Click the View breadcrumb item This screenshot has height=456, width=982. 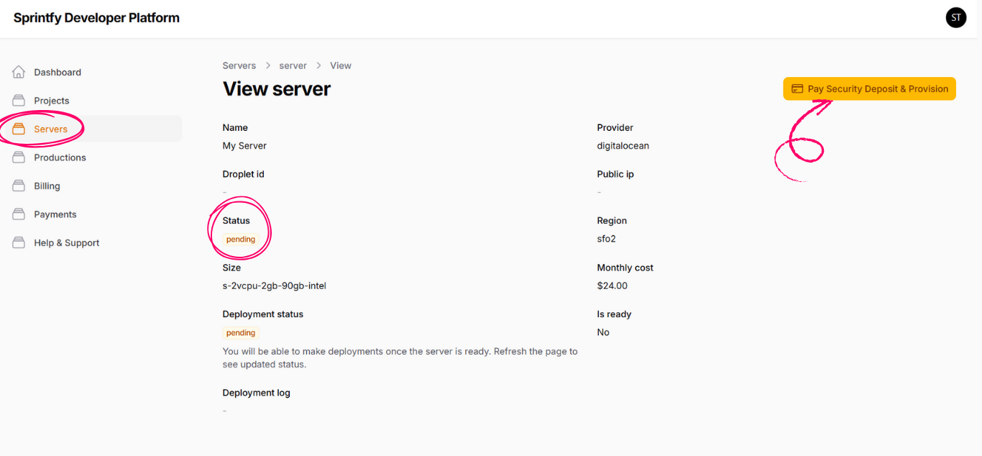click(341, 65)
